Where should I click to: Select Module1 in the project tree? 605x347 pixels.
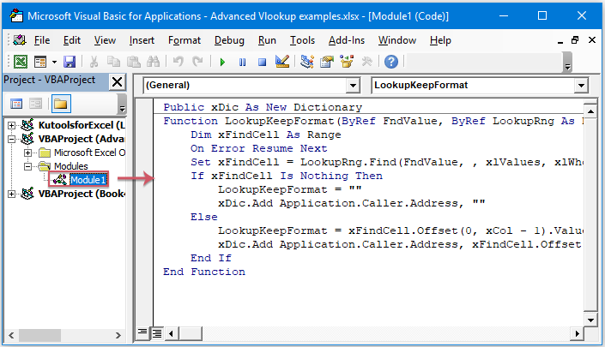[88, 180]
